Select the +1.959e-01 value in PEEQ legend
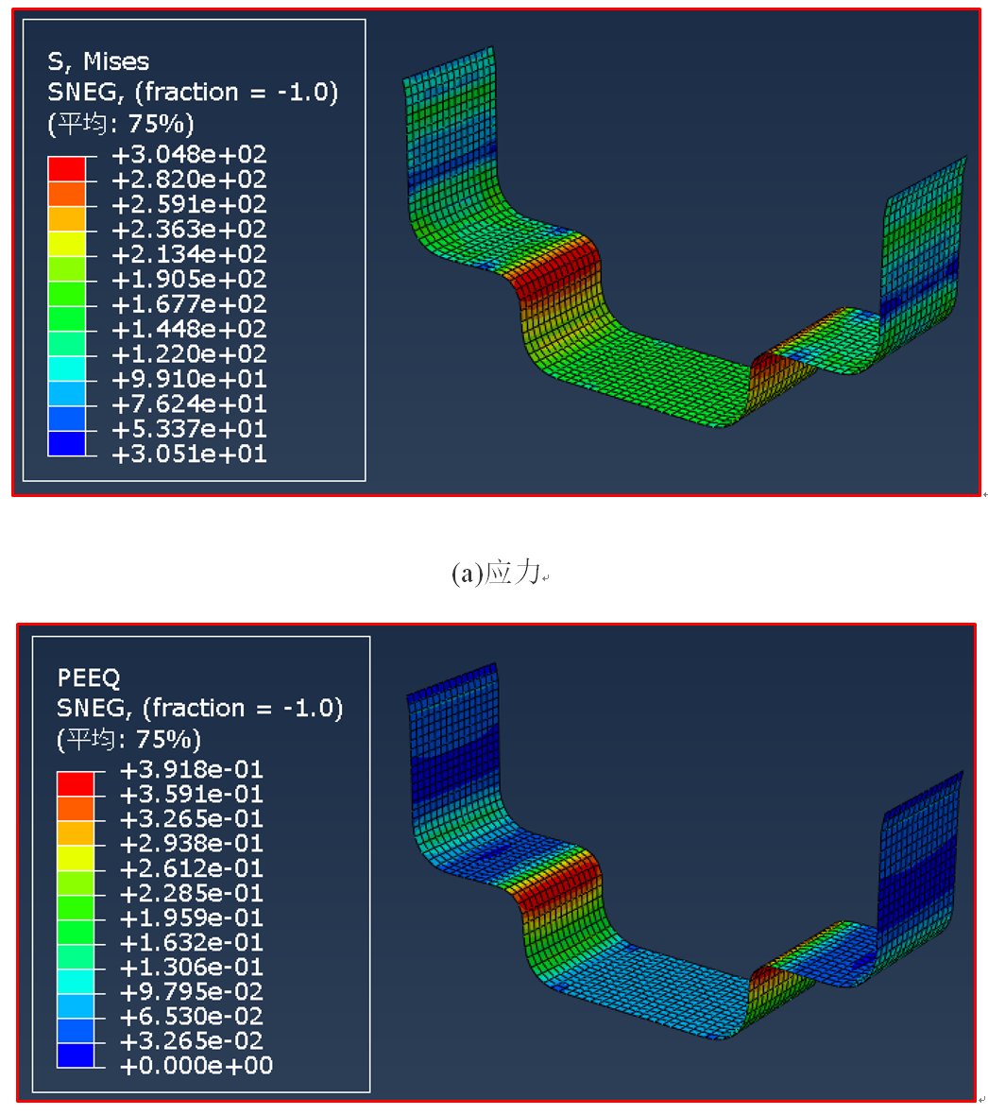The image size is (988, 1115). tap(192, 918)
